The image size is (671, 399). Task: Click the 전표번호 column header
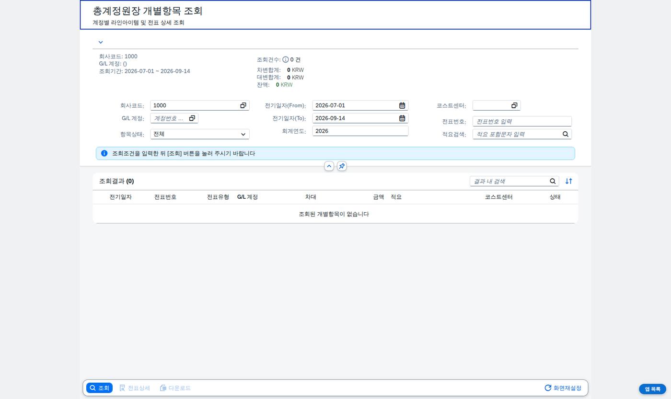click(165, 197)
